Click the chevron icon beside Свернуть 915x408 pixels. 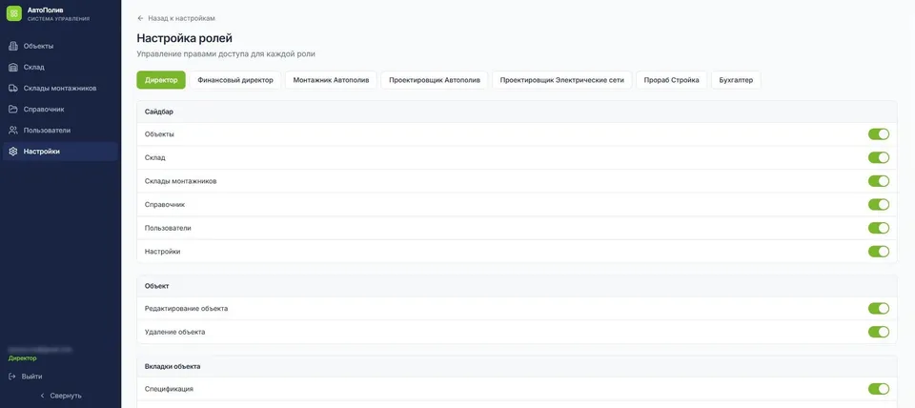coord(42,396)
